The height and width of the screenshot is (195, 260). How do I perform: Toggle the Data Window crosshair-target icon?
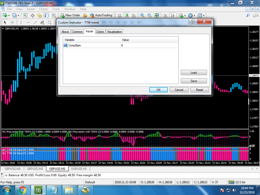(33, 16)
